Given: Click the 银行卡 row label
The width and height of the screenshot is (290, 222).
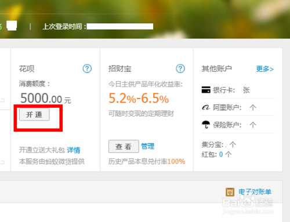Looking at the screenshot, I should 224,90.
